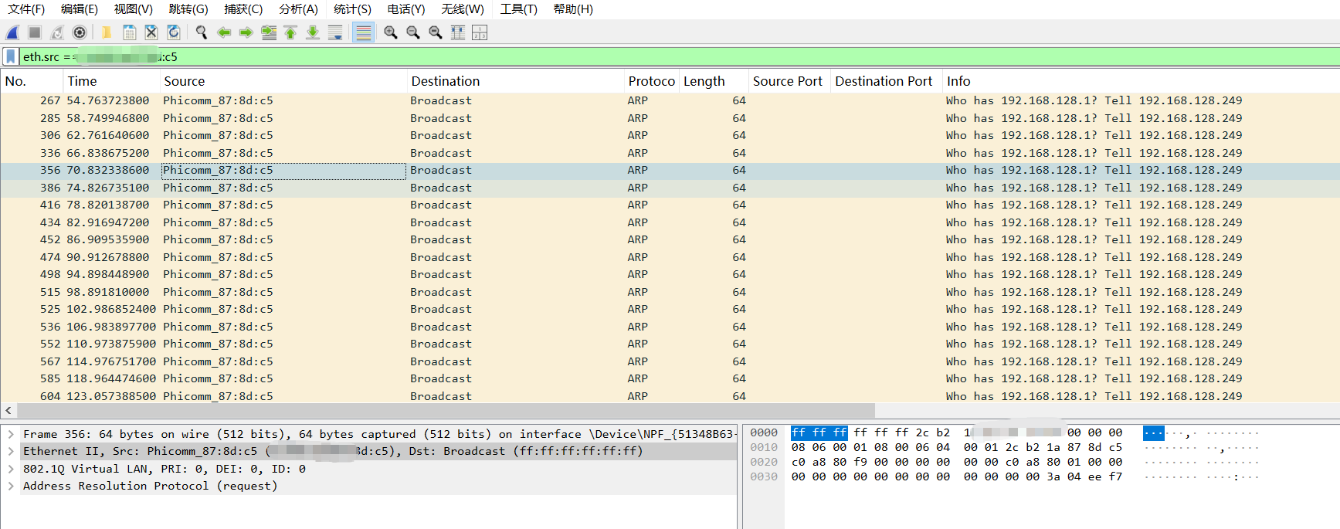Open capture options gear icon
Image resolution: width=1340 pixels, height=529 pixels.
pos(79,32)
